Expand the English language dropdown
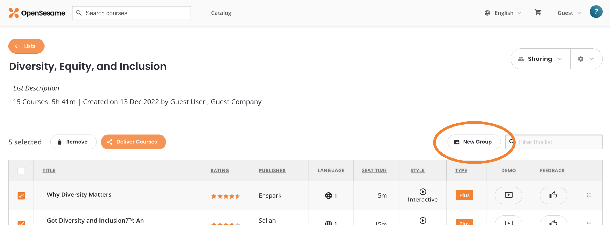This screenshot has height=225, width=610. pyautogui.click(x=519, y=13)
